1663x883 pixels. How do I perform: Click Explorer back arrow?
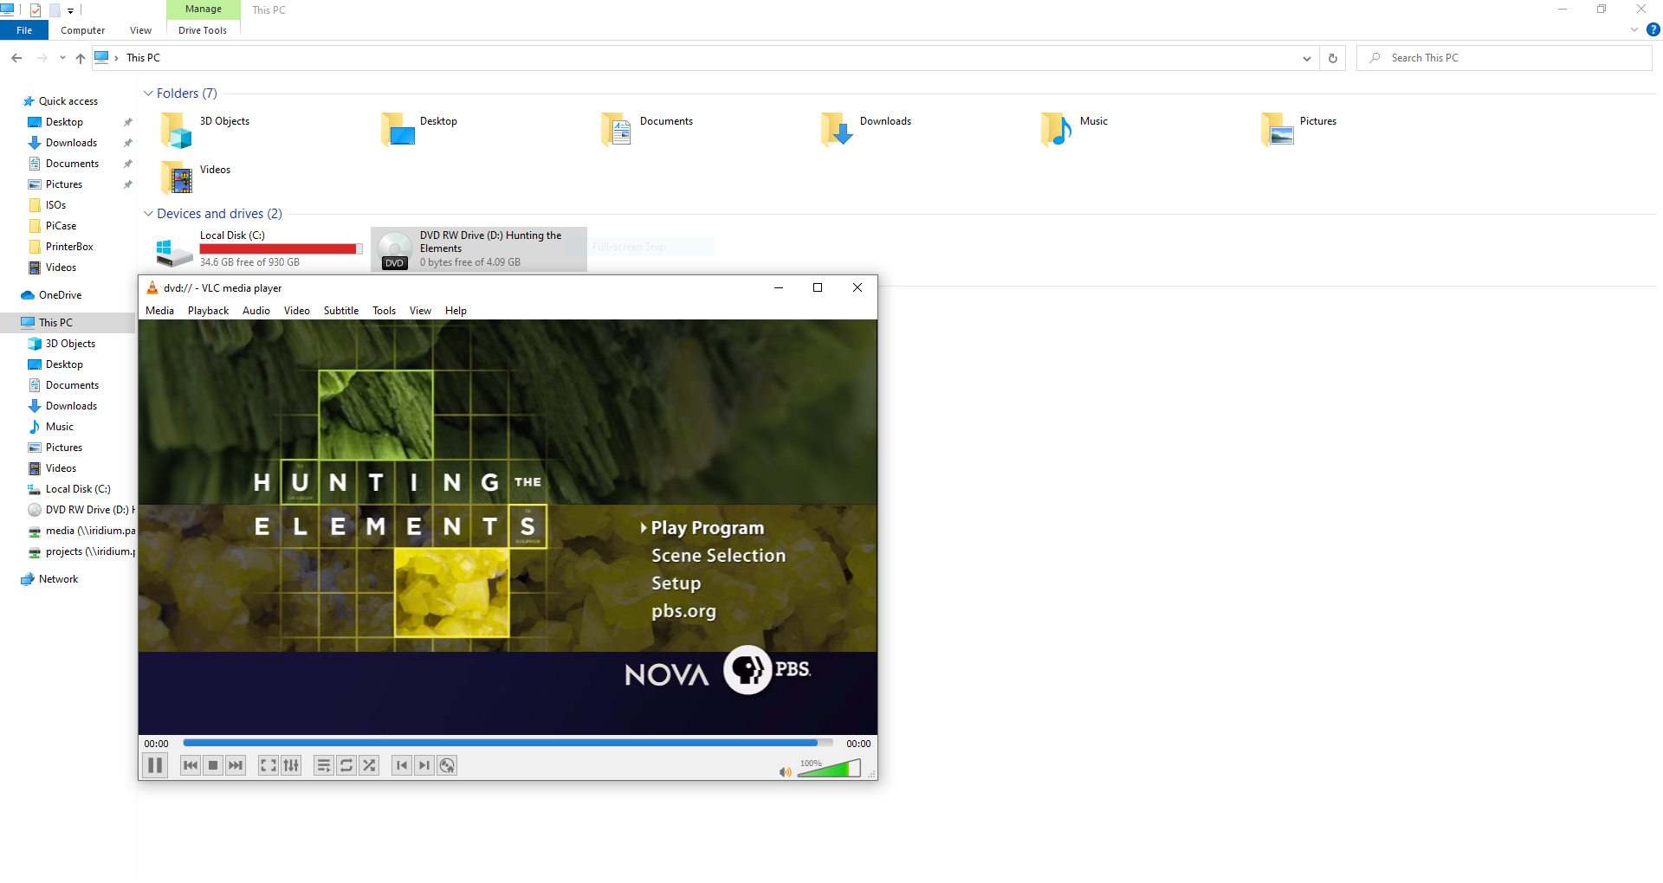click(x=16, y=58)
